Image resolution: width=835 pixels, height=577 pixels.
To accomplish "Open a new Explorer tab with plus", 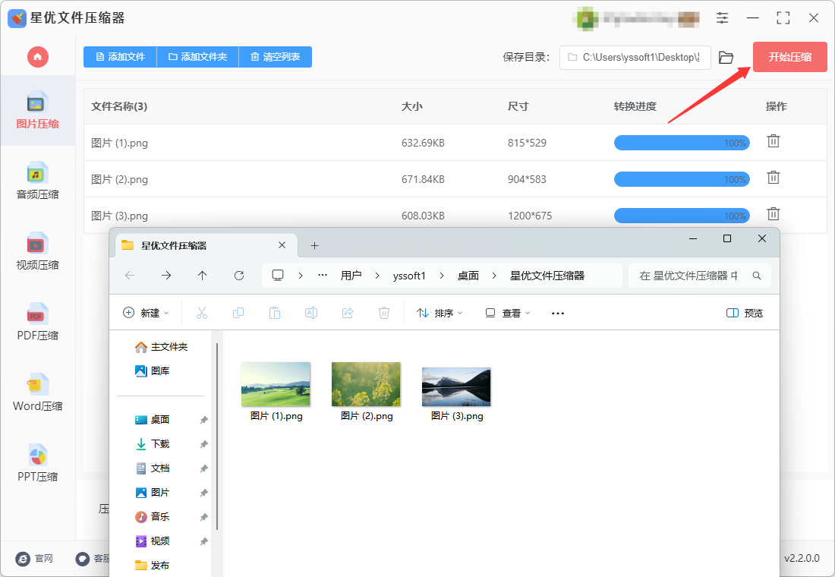I will 315,246.
